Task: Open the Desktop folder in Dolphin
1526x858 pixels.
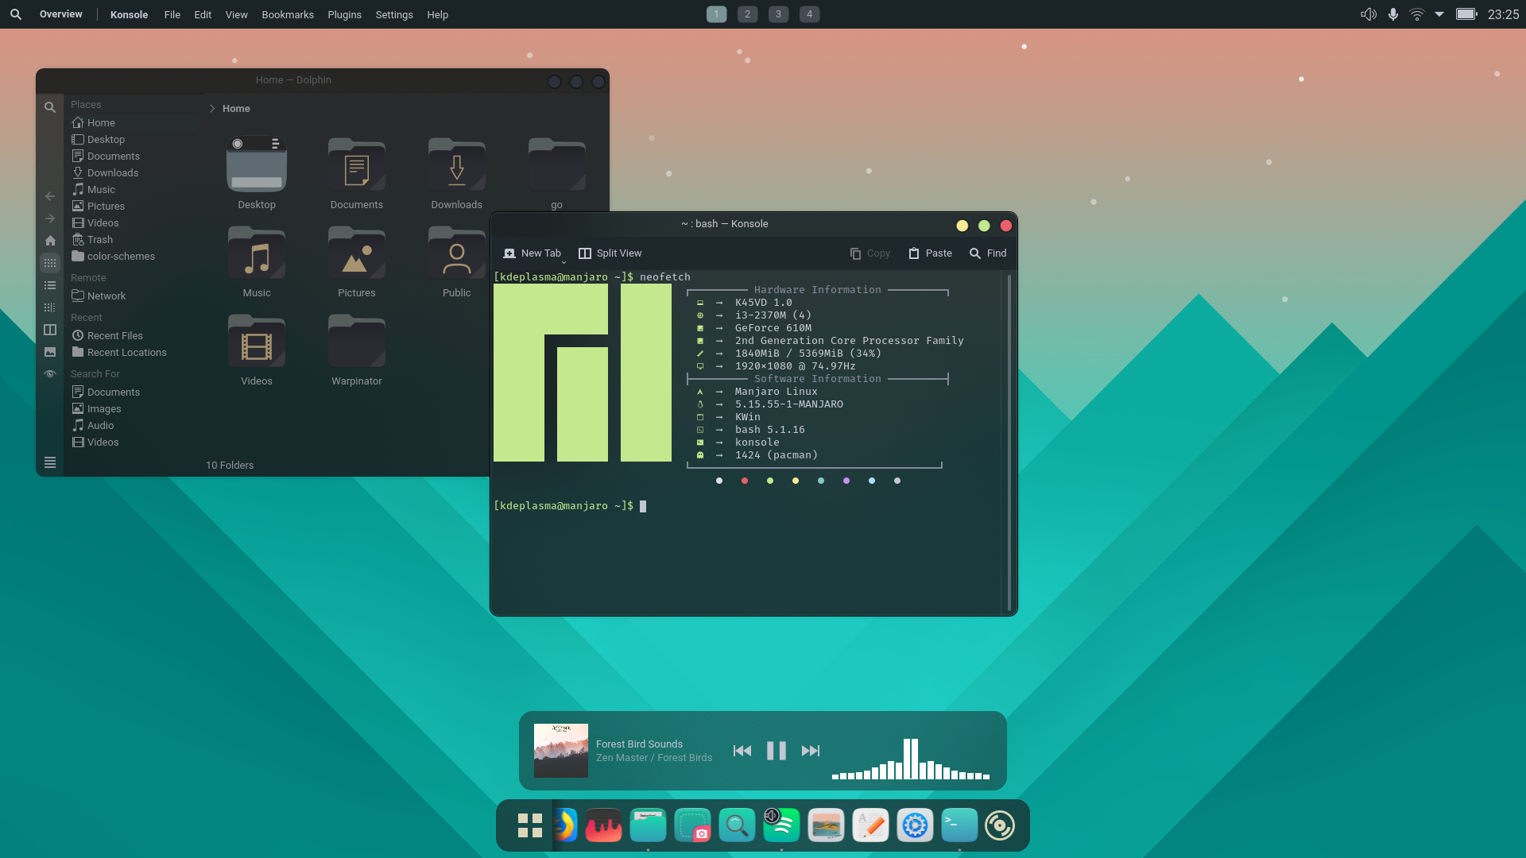Action: [257, 172]
